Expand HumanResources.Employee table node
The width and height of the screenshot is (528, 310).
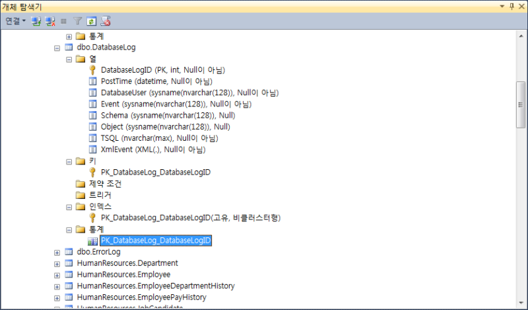point(57,275)
